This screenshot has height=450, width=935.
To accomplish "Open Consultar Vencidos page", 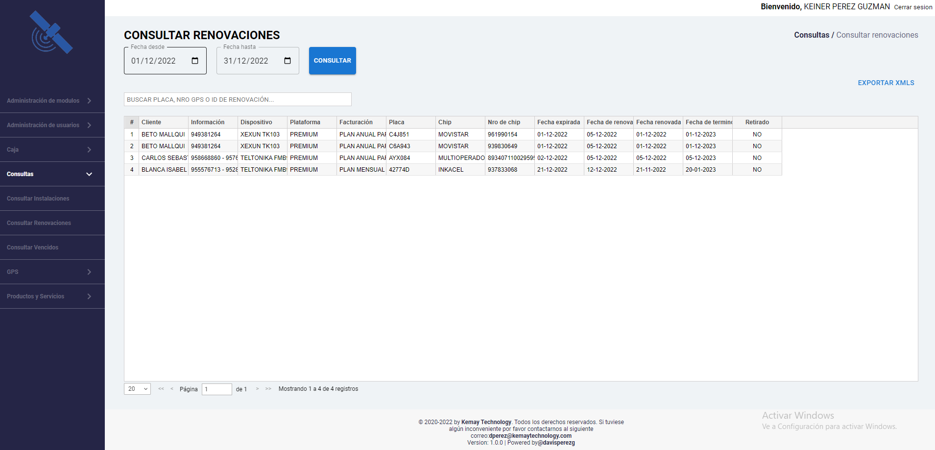I will tap(33, 247).
